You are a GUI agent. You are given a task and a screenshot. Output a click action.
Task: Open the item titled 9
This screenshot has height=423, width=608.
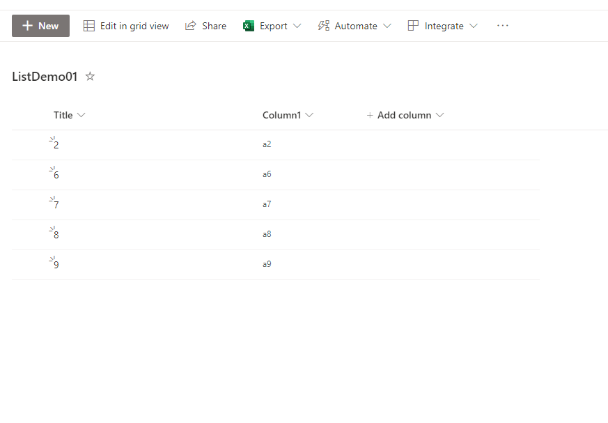tap(56, 265)
